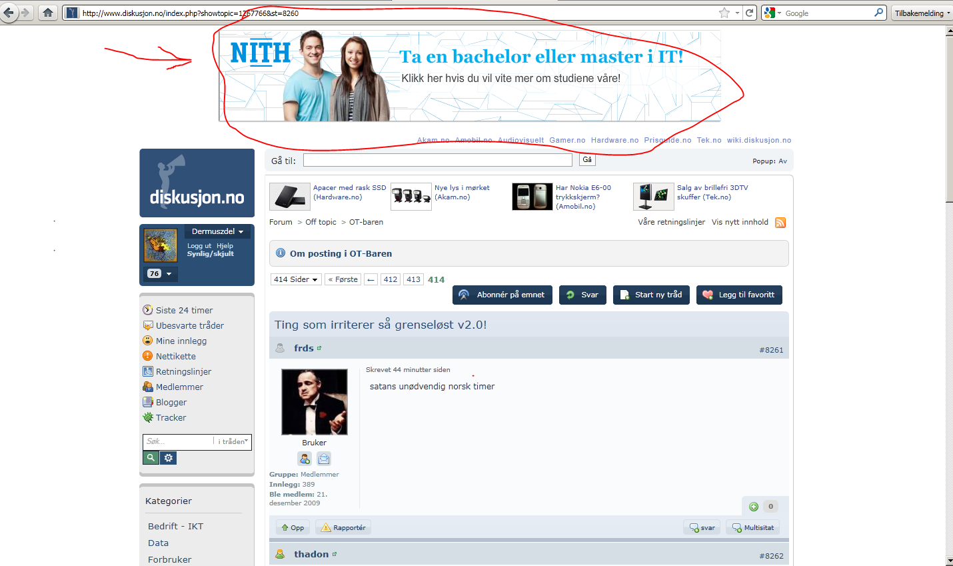The width and height of the screenshot is (953, 566).
Task: Click the profile card icon under Bruker
Action: (305, 459)
